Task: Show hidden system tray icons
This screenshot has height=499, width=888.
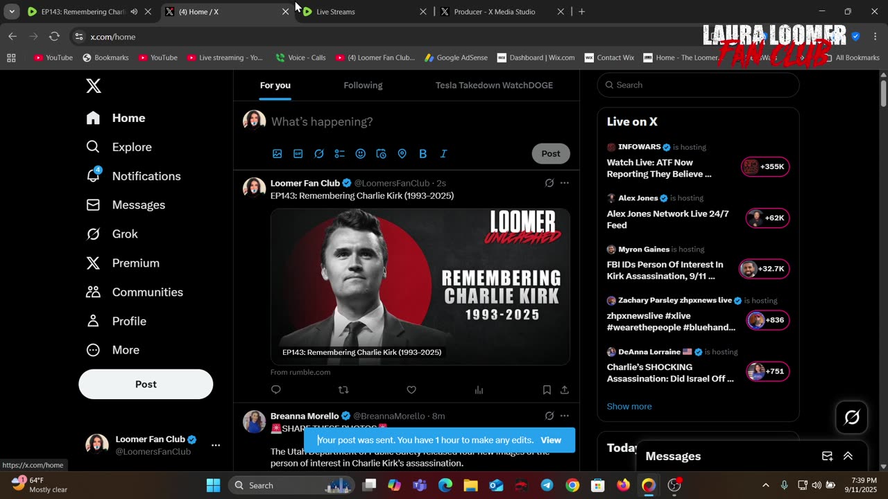Action: (x=765, y=485)
